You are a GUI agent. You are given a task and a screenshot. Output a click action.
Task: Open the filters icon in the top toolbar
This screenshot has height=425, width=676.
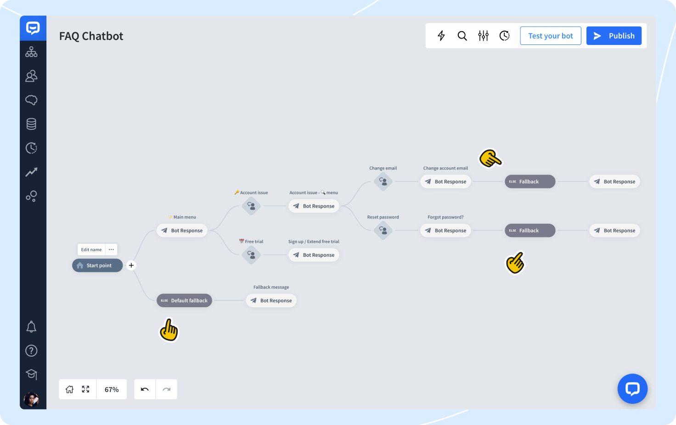coord(483,35)
